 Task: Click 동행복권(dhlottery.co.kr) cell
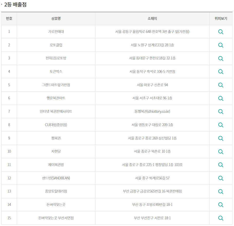tap(152, 111)
